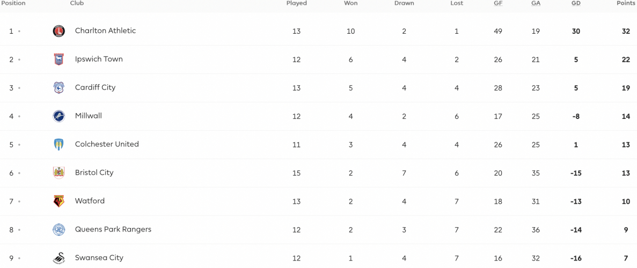
Task: Click the GF column header
Action: 497,3
